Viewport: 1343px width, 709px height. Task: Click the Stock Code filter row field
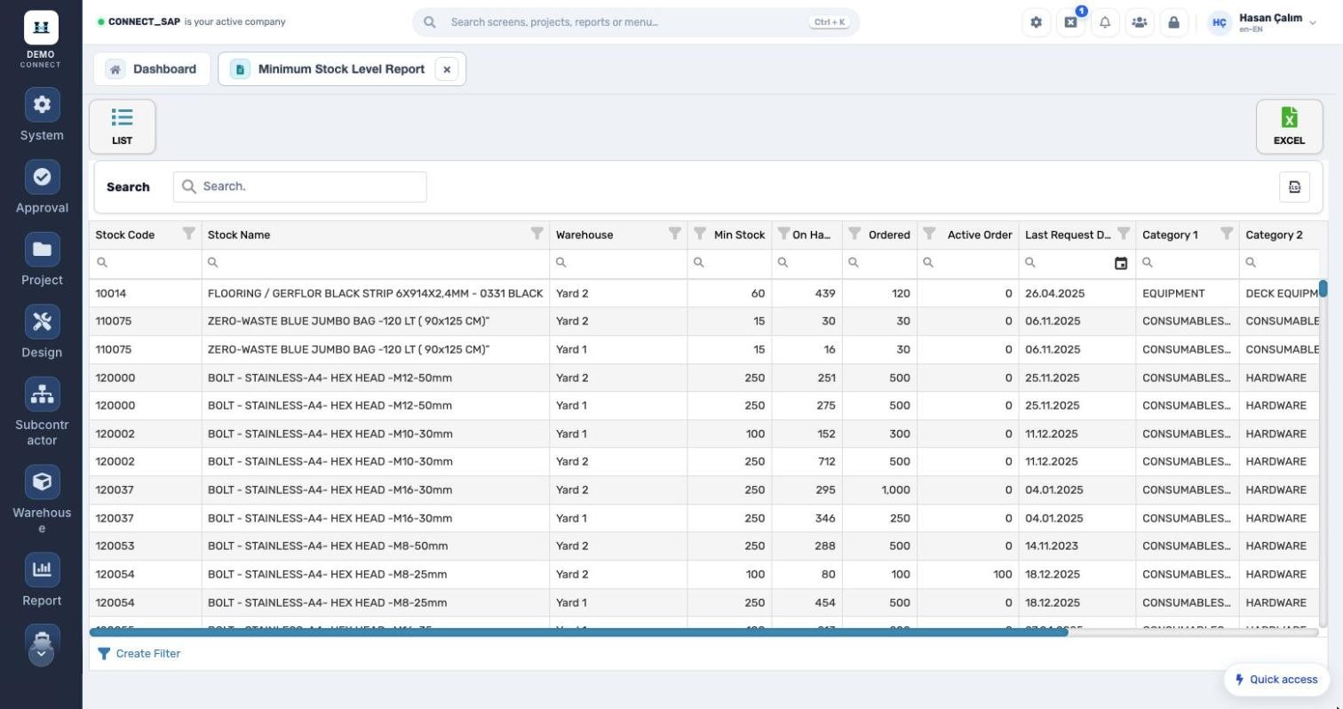coord(146,263)
